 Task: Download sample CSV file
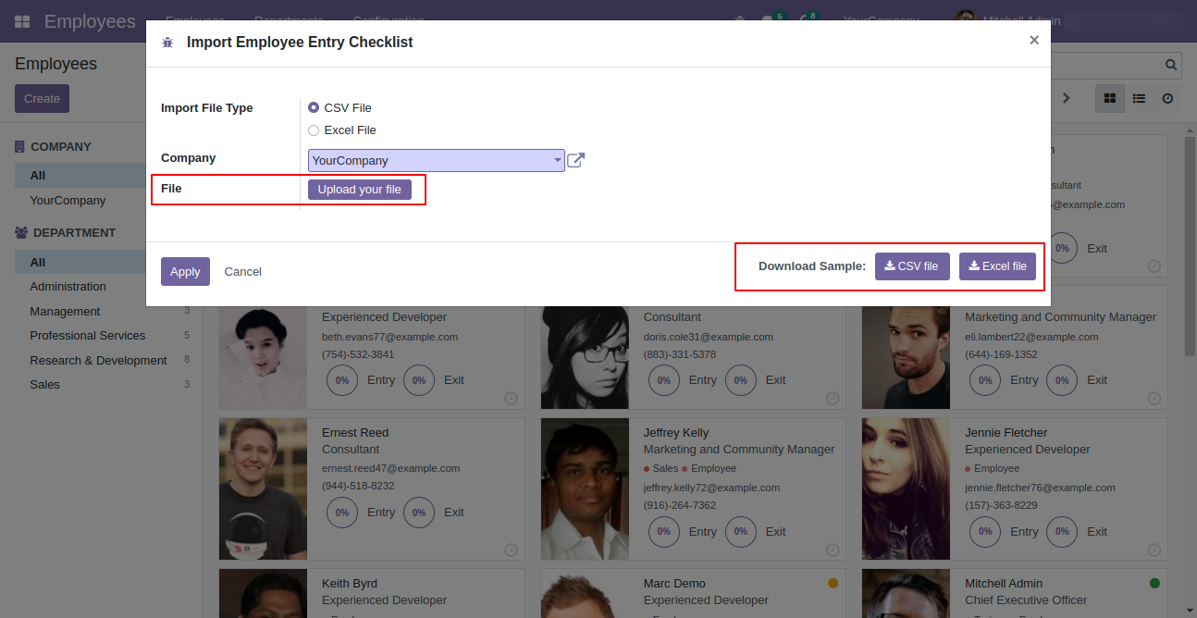(x=912, y=266)
